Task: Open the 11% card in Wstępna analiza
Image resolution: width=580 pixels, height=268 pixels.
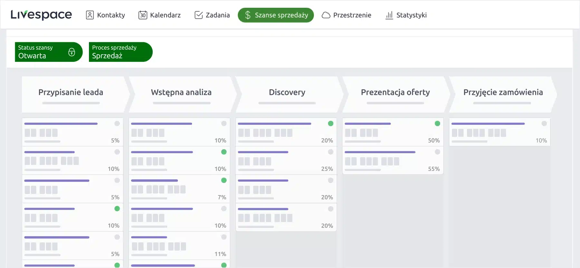Action: point(179,246)
